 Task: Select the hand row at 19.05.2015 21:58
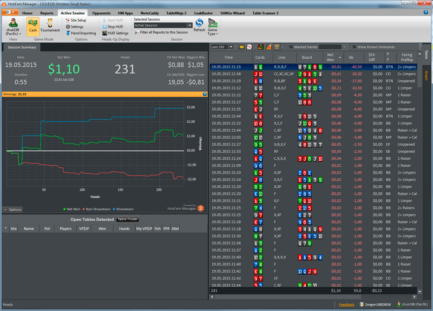click(313, 74)
